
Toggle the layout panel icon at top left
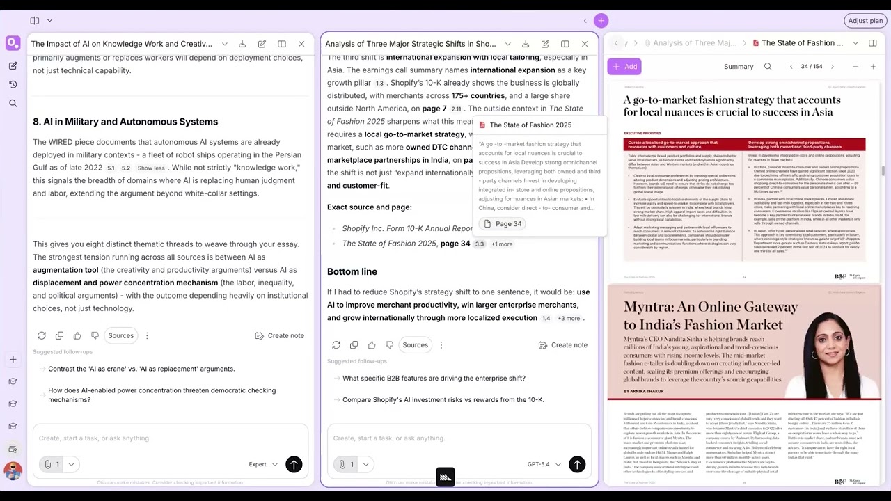(x=35, y=21)
